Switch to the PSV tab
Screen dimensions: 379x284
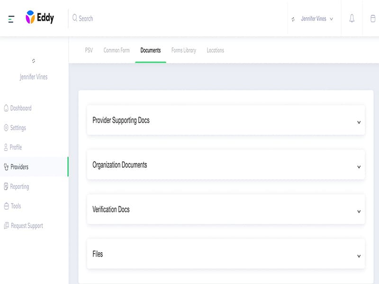point(89,50)
